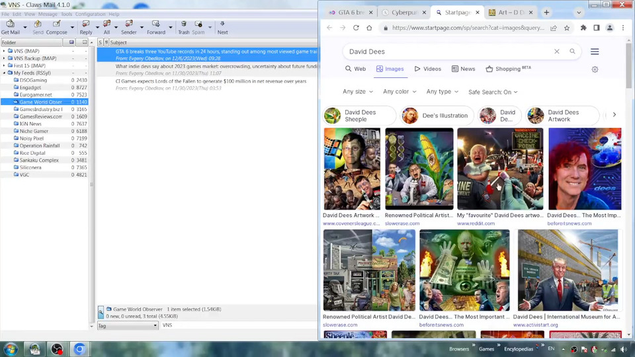Open the Any color filter
This screenshot has height=357, width=635.
pyautogui.click(x=400, y=92)
